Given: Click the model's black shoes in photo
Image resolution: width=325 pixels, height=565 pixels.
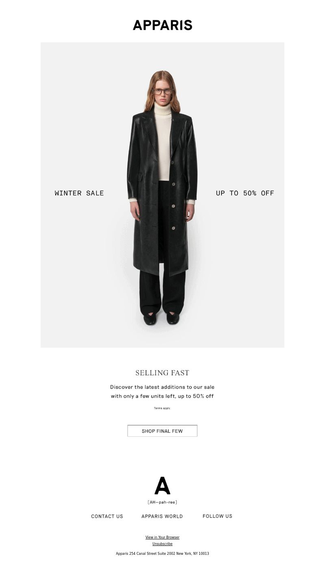Looking at the screenshot, I should tap(161, 318).
